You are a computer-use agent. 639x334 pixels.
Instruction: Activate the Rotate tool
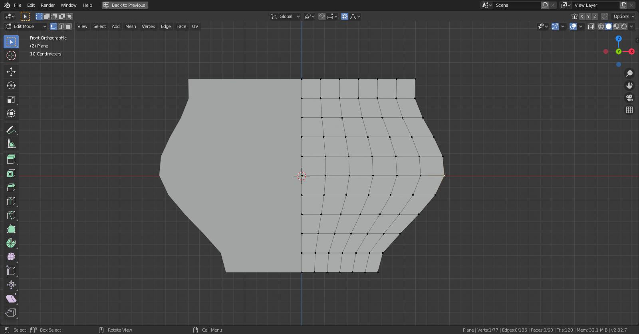point(11,85)
